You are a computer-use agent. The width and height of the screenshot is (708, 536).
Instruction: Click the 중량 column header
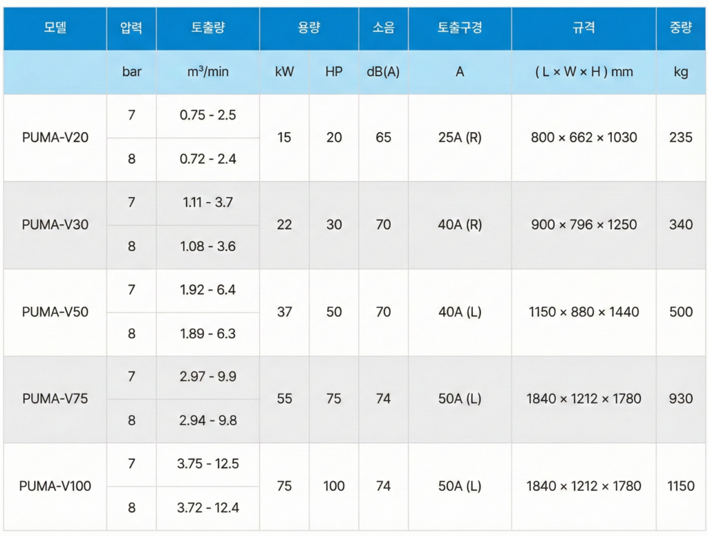[681, 28]
